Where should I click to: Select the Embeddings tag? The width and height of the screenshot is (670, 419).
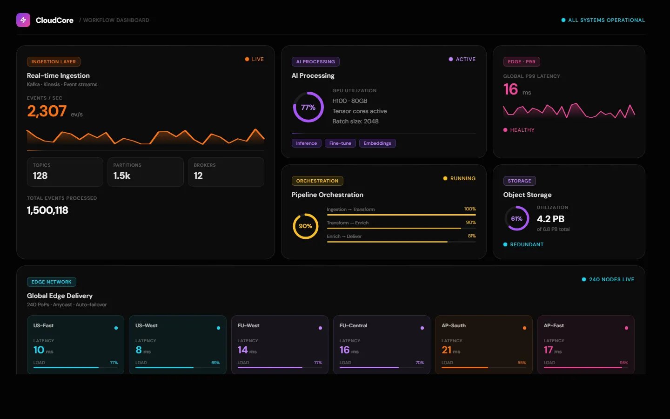(x=377, y=143)
